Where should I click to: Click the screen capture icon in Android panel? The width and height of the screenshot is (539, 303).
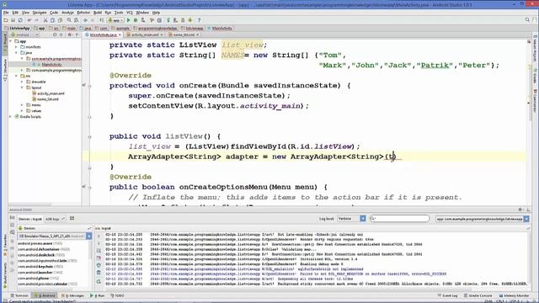point(13,218)
